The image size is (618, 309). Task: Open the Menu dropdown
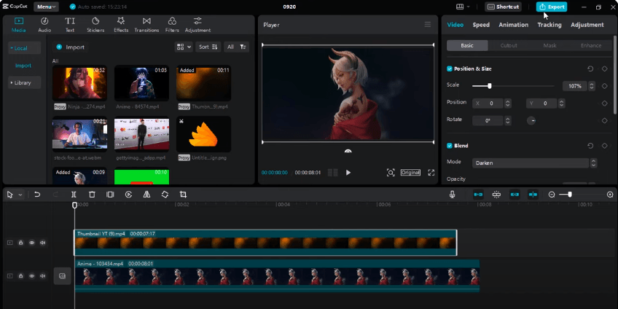[x=46, y=7]
